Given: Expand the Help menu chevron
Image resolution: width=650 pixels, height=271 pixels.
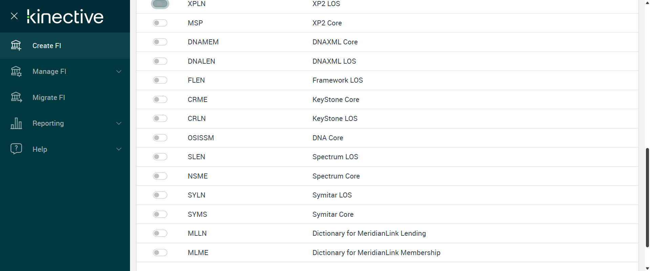Looking at the screenshot, I should pos(119,149).
